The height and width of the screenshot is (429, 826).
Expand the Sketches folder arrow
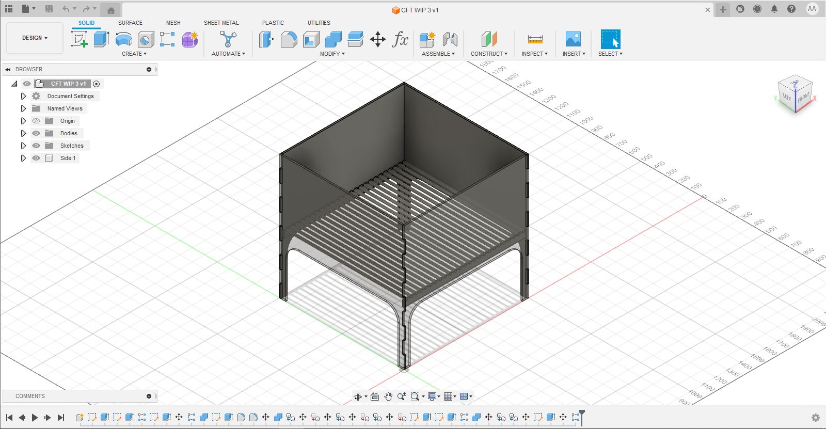[23, 146]
